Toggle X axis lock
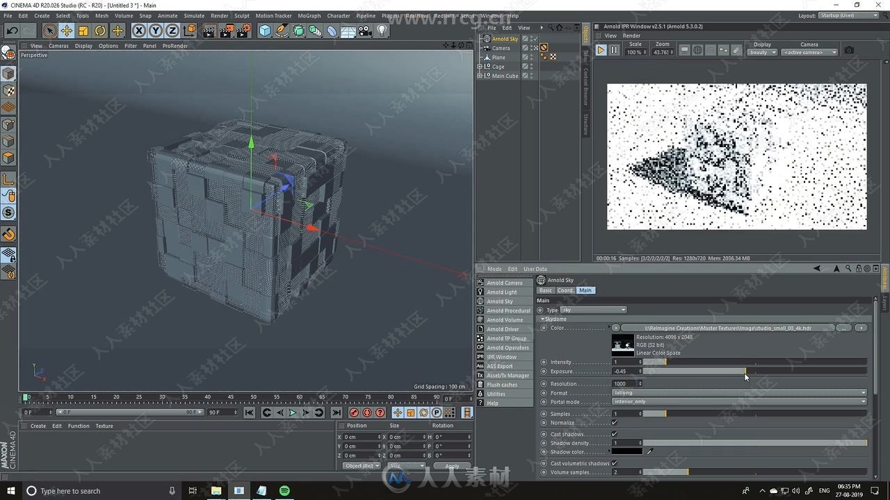 click(139, 31)
